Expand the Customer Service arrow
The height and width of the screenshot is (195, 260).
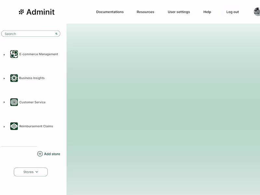click(4, 102)
